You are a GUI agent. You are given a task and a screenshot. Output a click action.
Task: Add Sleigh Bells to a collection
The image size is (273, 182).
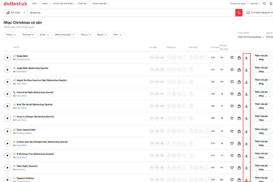tap(239, 58)
